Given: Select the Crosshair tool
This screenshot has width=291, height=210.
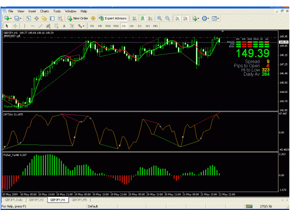Looking at the screenshot, I should pyautogui.click(x=15, y=26).
